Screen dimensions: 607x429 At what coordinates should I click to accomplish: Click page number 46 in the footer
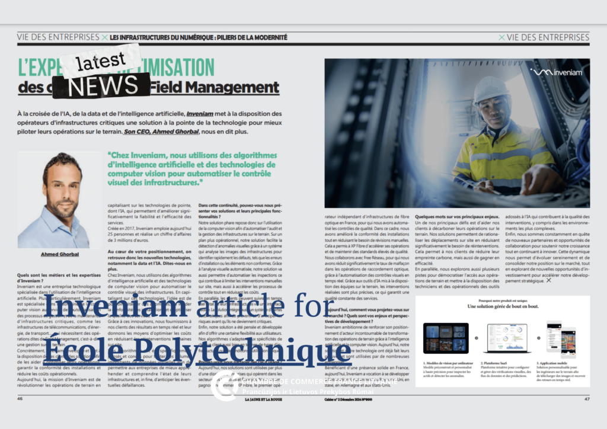20,398
